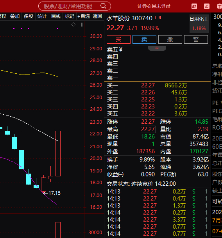This screenshot has height=238, width=222.
Task: Select 买四 price 22.23
Action: point(148,107)
